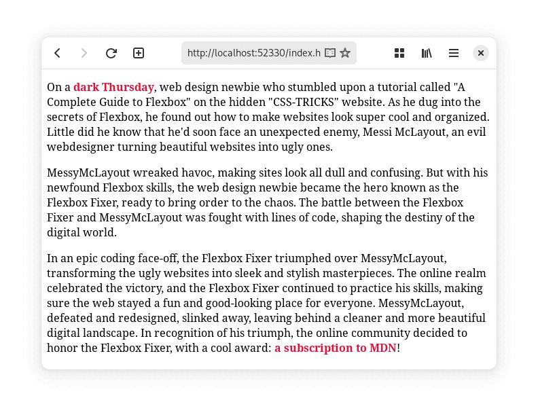The height and width of the screenshot is (415, 538).
Task: Toggle reader mode in address bar
Action: pos(330,53)
